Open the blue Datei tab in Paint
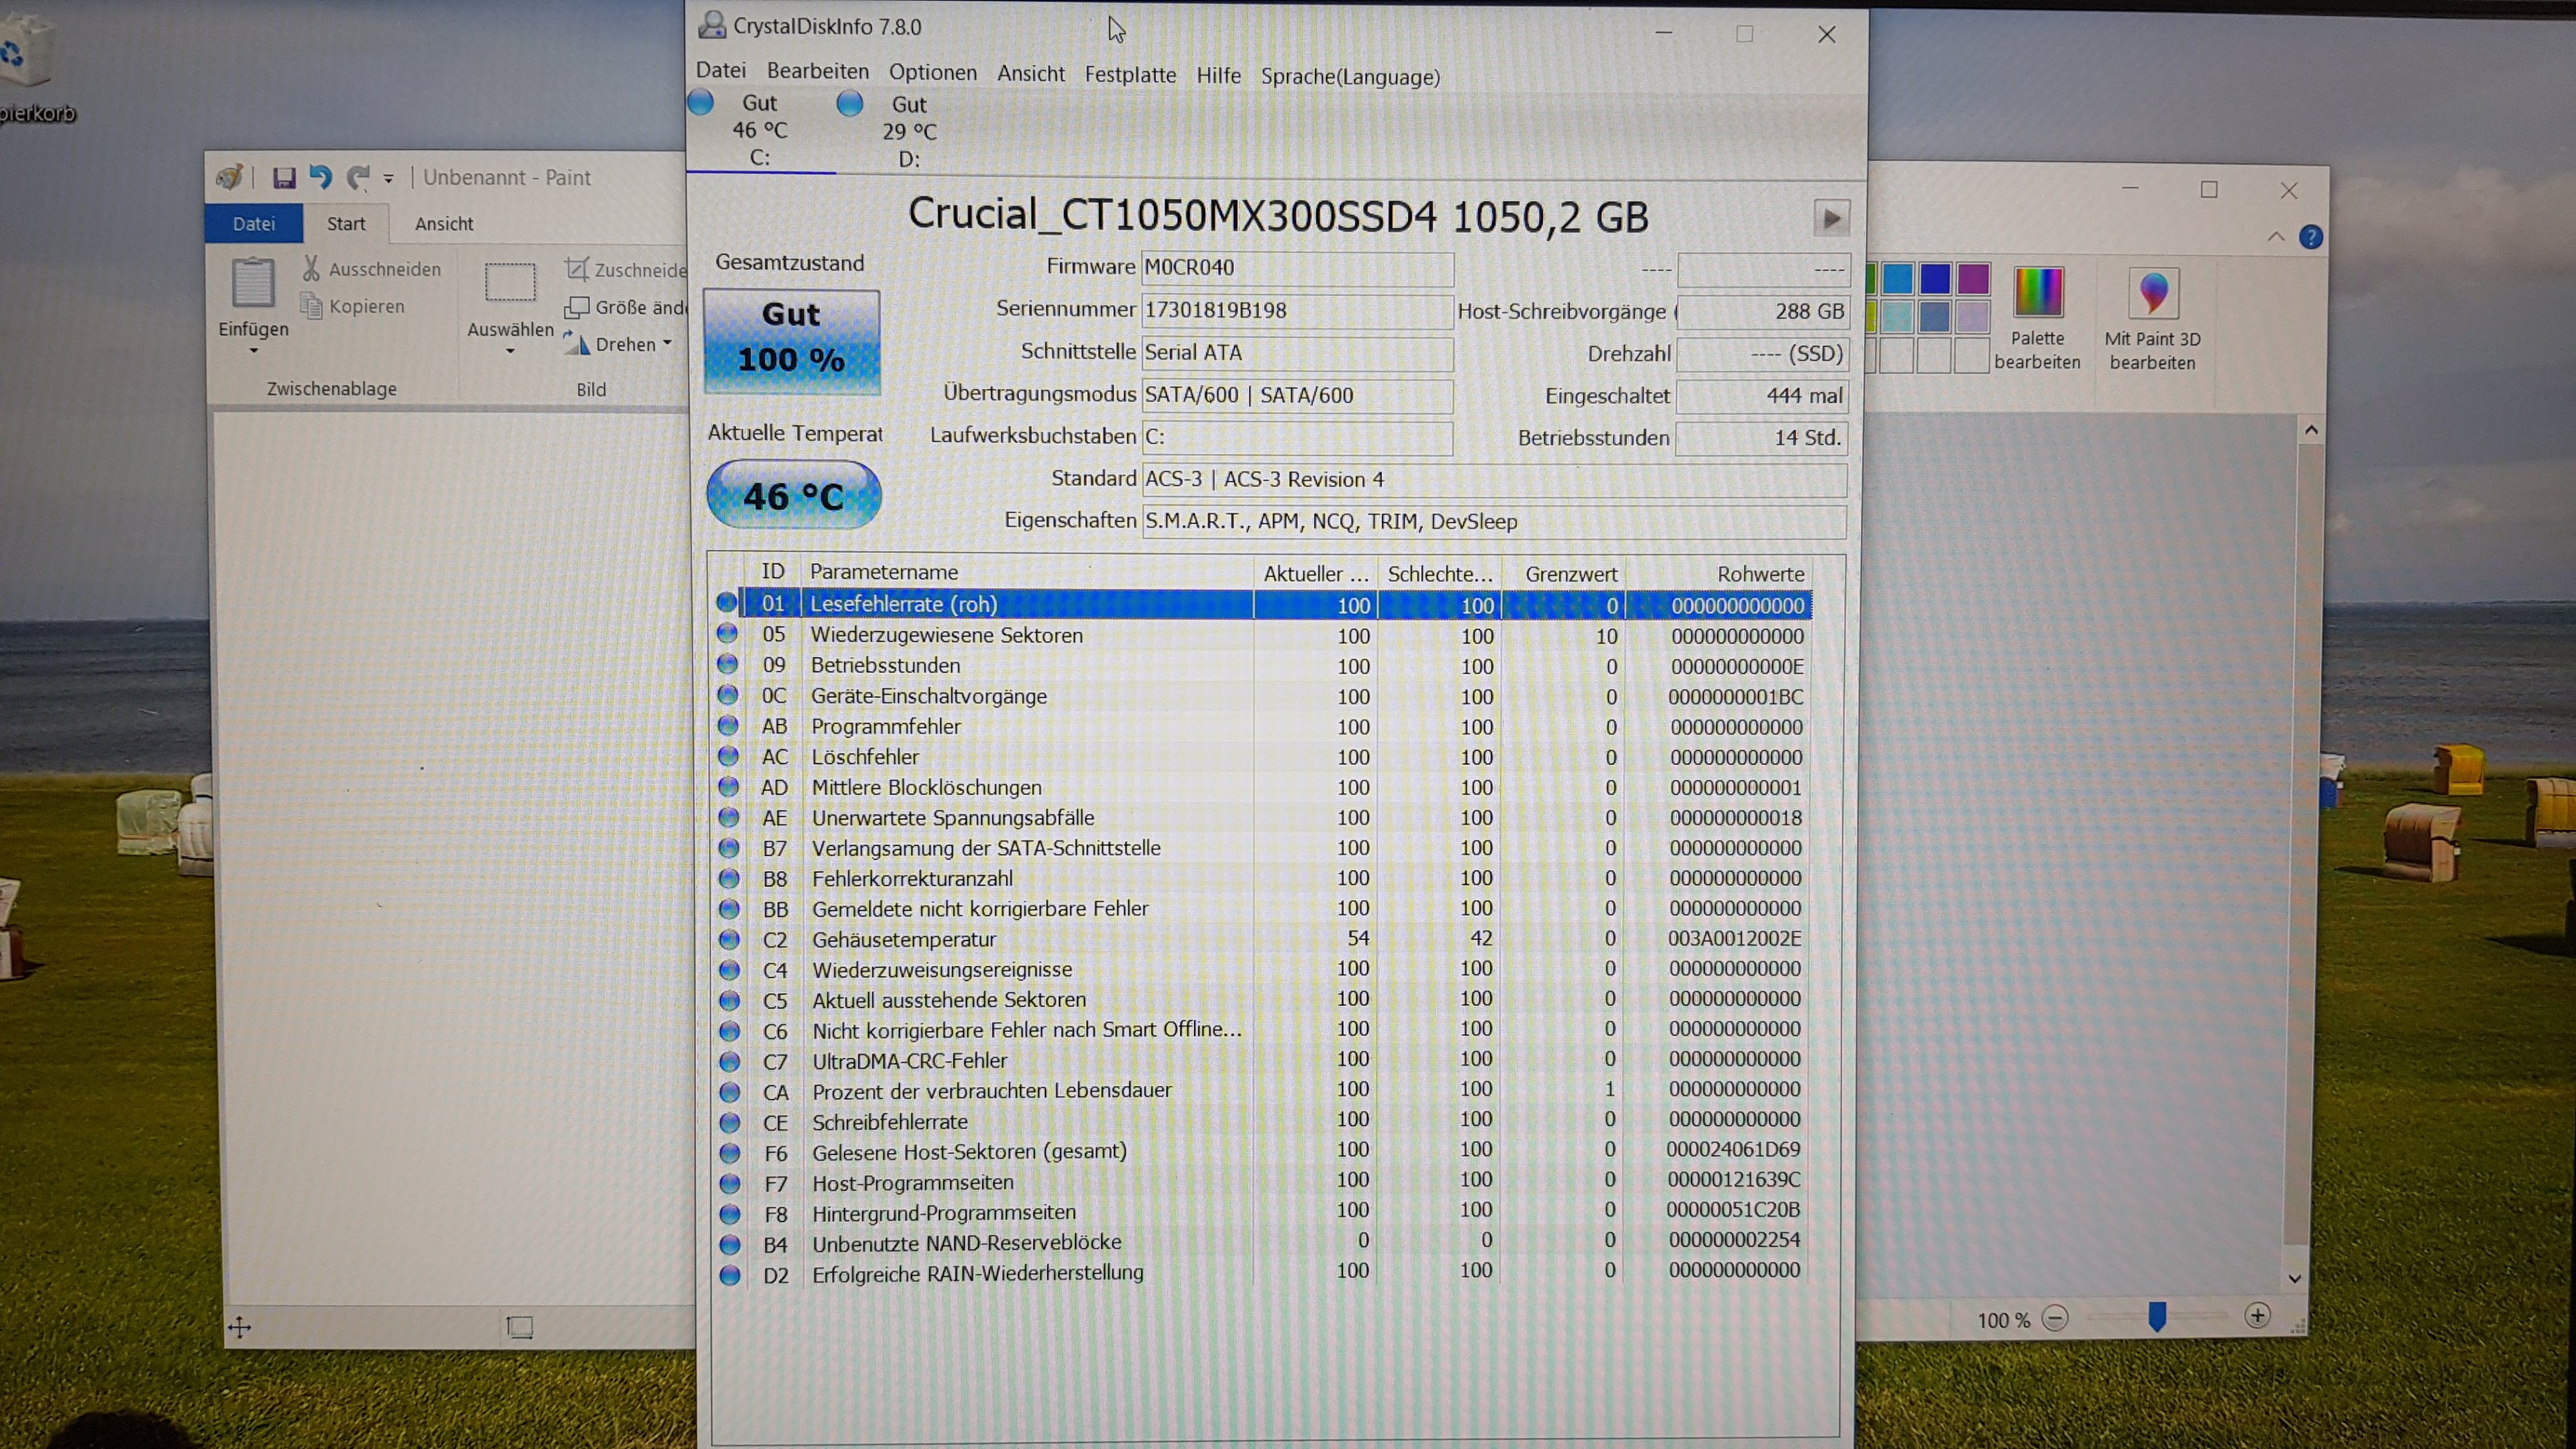The width and height of the screenshot is (2576, 1449). point(254,224)
